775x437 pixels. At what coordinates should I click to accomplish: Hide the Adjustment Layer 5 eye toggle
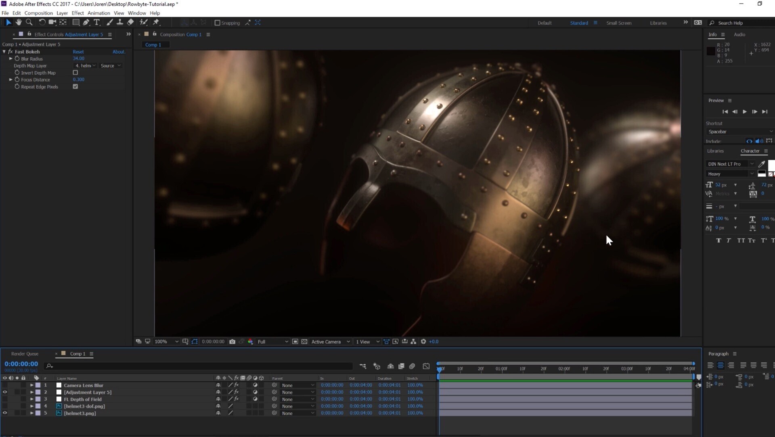point(5,392)
